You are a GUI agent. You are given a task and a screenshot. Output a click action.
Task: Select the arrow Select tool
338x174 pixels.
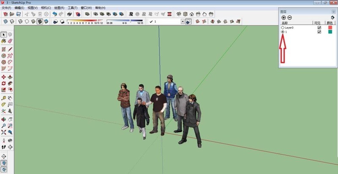pos(4,35)
